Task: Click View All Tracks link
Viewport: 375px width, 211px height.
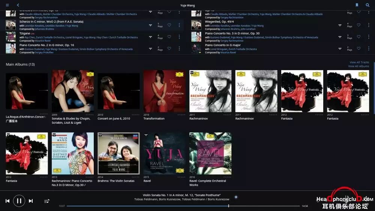Action: coord(359,62)
